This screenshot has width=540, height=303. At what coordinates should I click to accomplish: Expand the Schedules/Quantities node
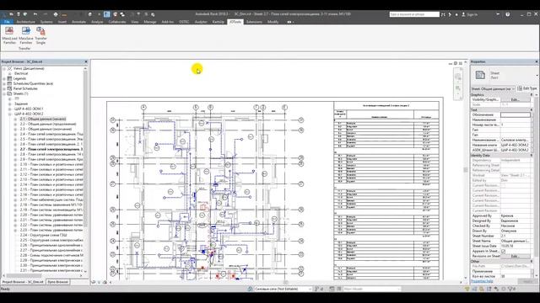click(4, 83)
